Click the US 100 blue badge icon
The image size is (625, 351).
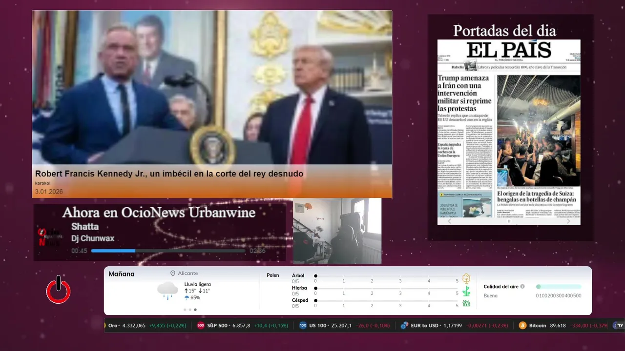tap(303, 326)
